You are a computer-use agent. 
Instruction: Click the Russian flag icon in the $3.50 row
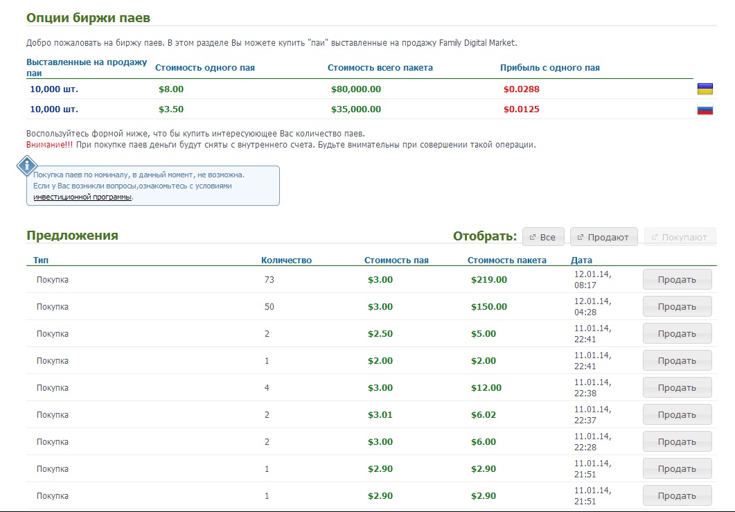click(705, 109)
